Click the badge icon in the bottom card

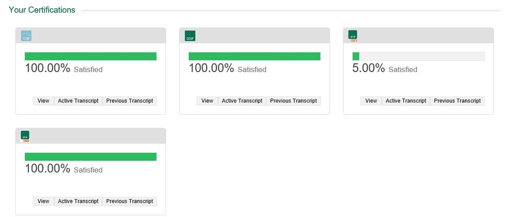coord(25,136)
